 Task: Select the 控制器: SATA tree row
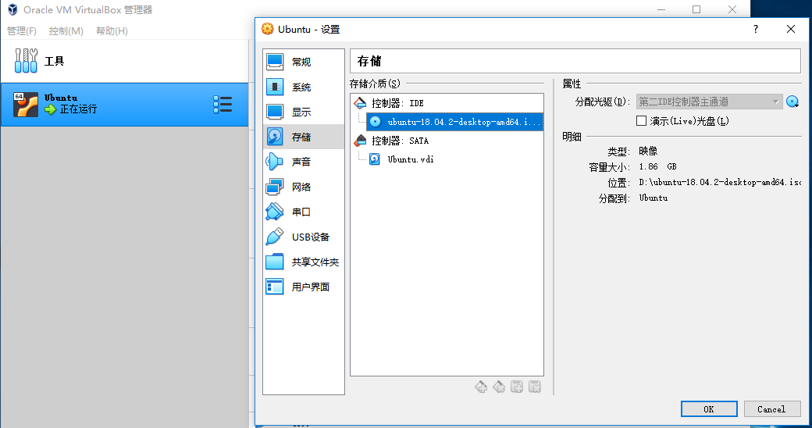click(447, 141)
